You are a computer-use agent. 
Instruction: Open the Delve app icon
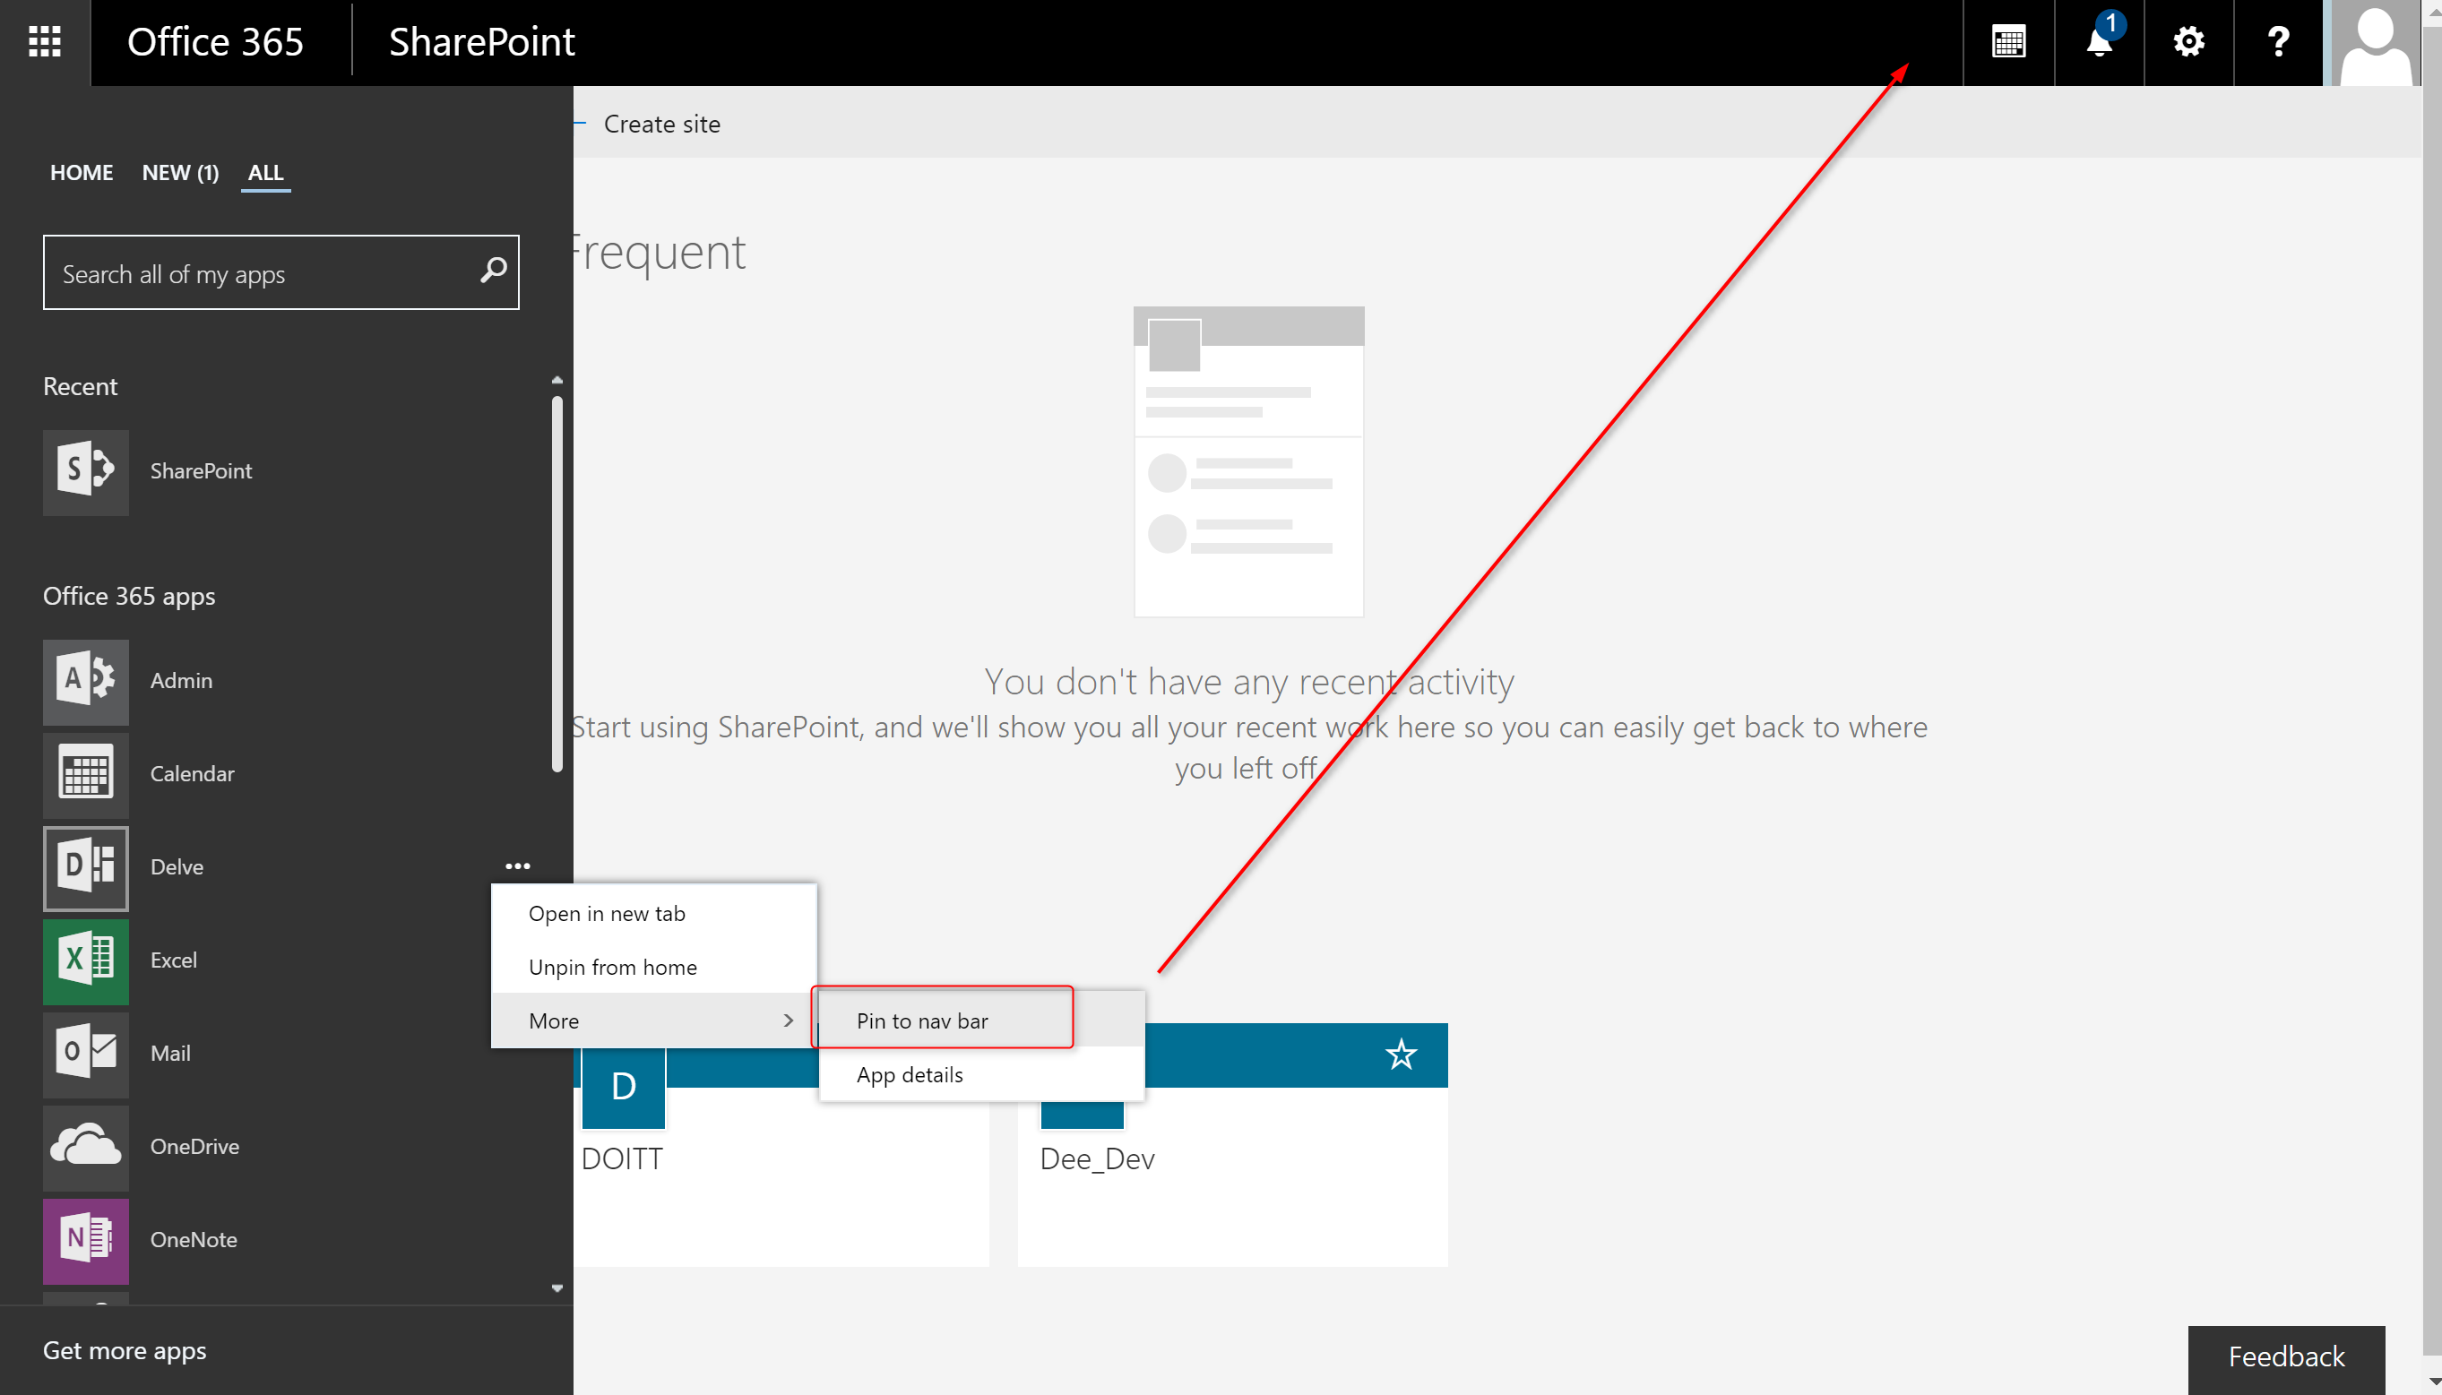(85, 867)
